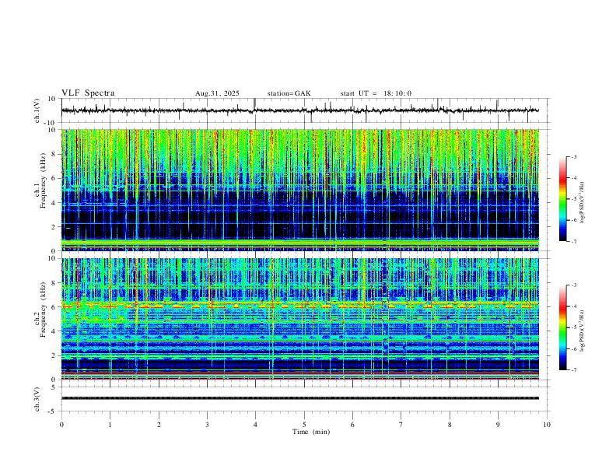The height and width of the screenshot is (476, 616).
Task: Click the red-yellow 6 kHz emission band in ch.2
Action: [299, 305]
